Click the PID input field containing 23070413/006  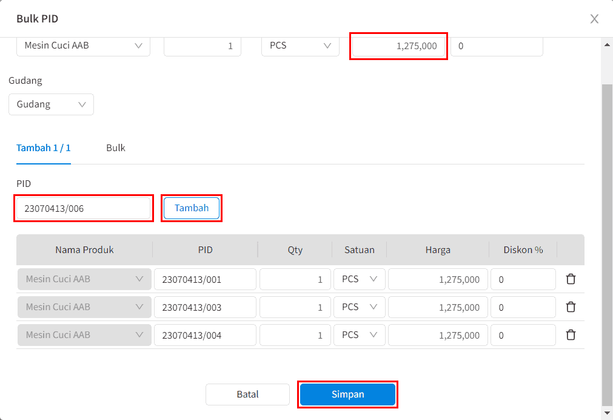83,208
